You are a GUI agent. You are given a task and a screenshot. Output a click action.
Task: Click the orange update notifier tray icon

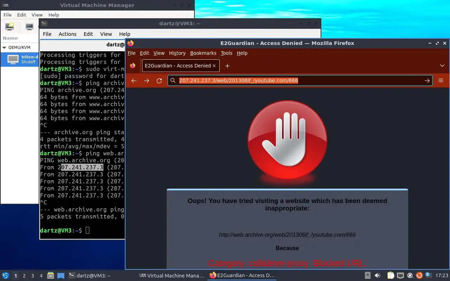419,276
